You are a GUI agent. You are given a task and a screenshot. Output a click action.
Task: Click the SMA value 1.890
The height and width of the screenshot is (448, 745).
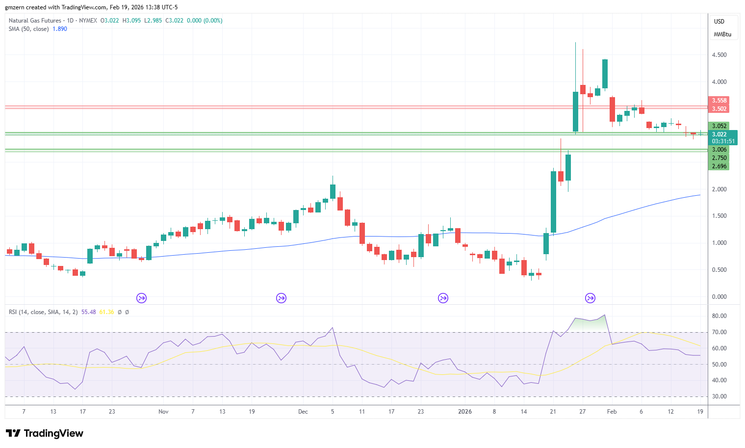click(x=60, y=29)
